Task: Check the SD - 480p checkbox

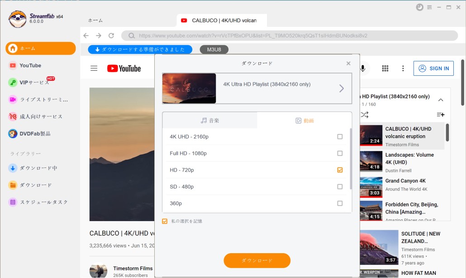Action: point(340,187)
